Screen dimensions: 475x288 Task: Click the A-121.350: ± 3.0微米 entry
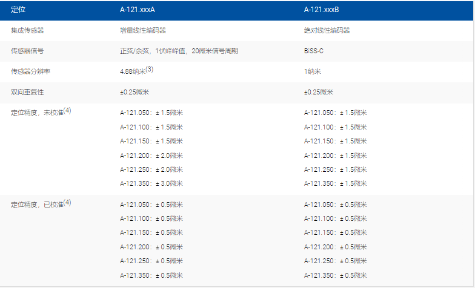point(151,183)
